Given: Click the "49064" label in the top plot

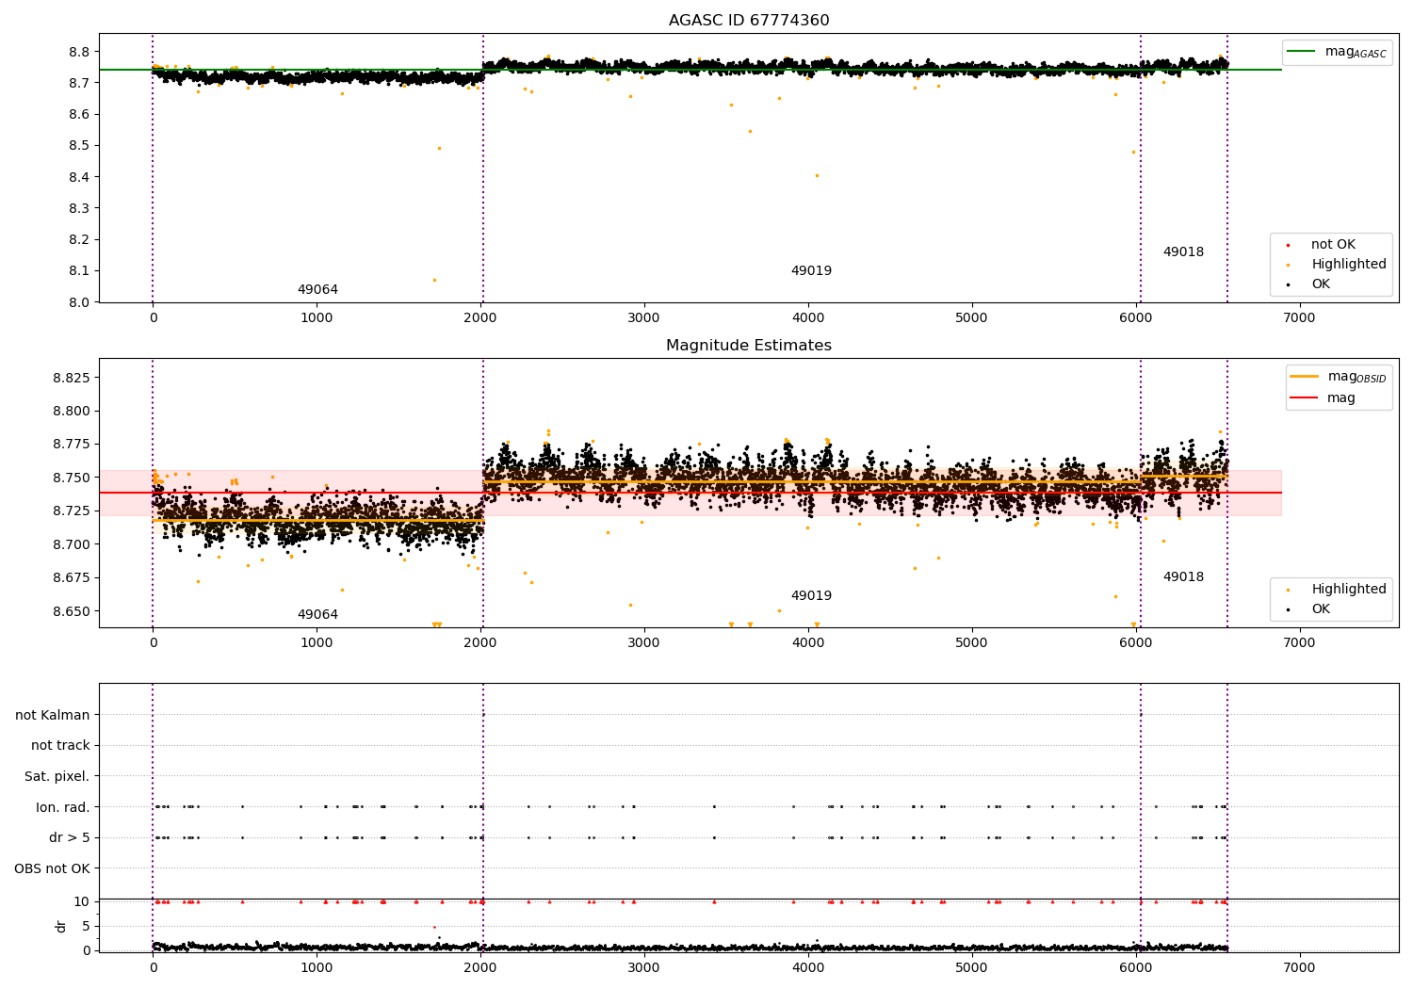Looking at the screenshot, I should coord(317,290).
